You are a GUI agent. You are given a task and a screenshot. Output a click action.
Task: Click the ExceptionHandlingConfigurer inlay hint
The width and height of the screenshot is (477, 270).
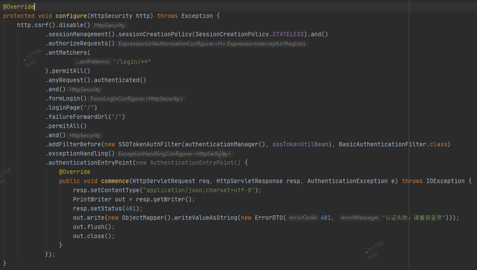tap(174, 154)
